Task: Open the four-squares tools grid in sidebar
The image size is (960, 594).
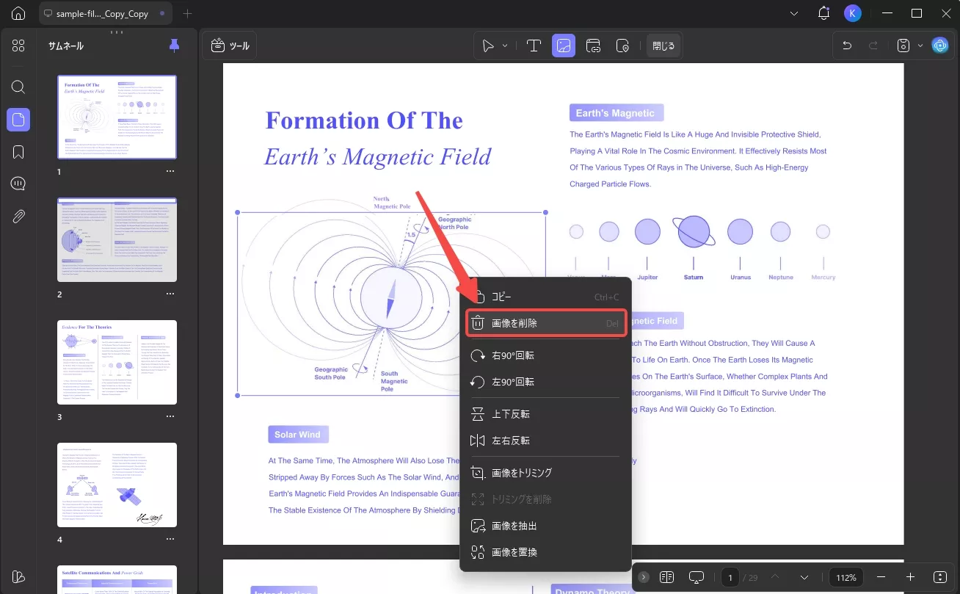Action: 18,46
